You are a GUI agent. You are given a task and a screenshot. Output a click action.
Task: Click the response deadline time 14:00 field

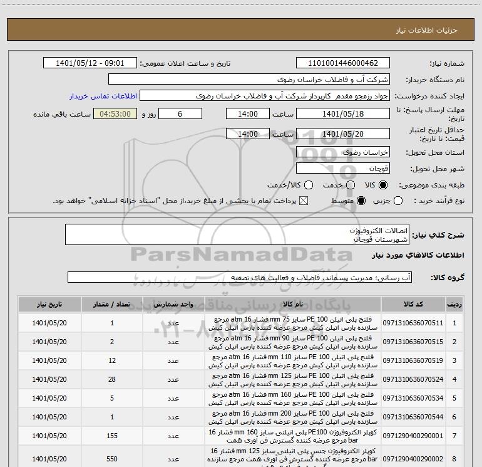click(x=248, y=114)
